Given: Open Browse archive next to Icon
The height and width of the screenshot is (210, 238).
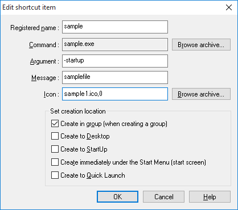Looking at the screenshot, I should pyautogui.click(x=201, y=94).
